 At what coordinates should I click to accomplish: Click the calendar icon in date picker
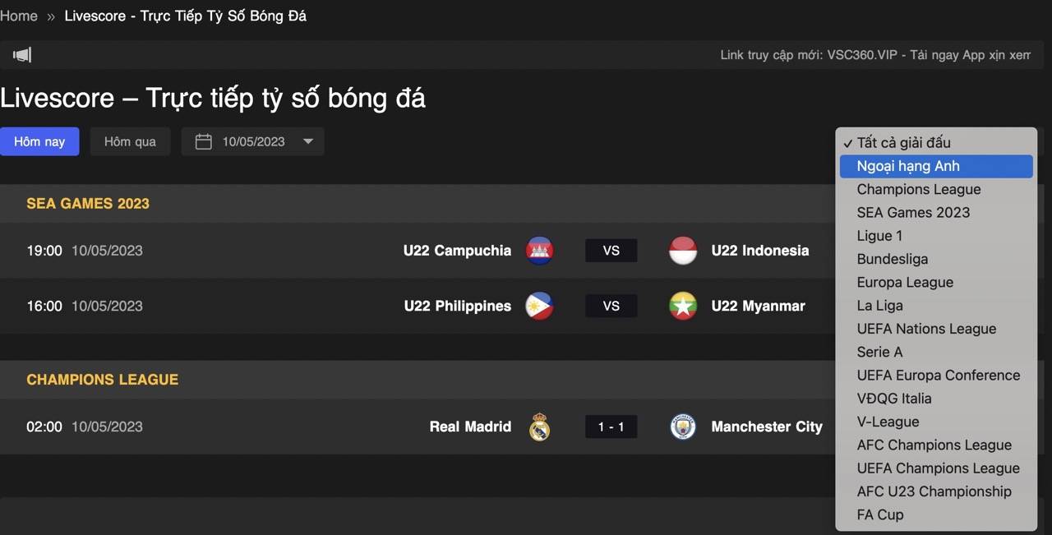203,141
